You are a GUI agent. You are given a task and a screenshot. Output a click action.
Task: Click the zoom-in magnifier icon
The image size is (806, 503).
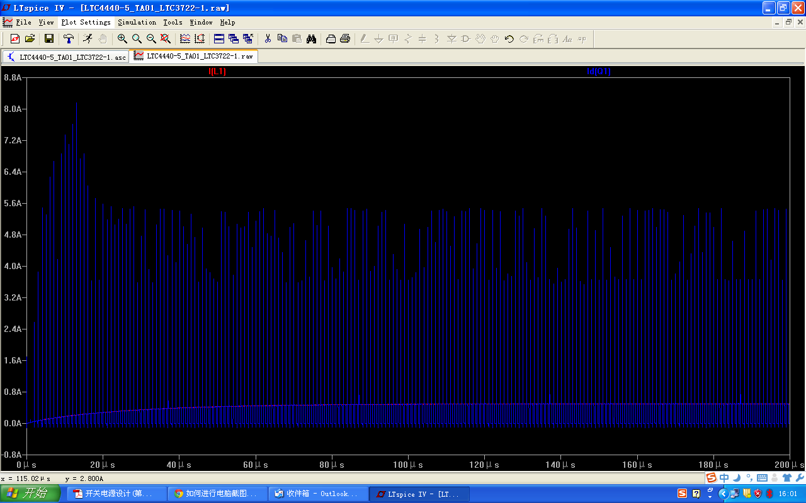click(x=122, y=39)
